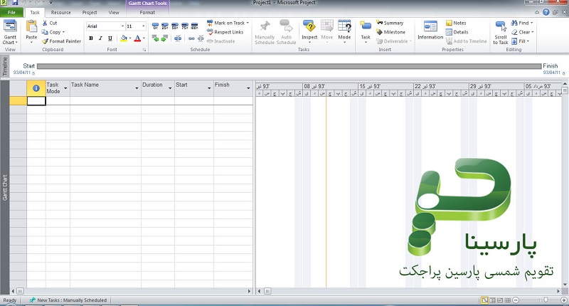
Task: Open Mark on Track dropdown arrow
Action: click(x=248, y=23)
